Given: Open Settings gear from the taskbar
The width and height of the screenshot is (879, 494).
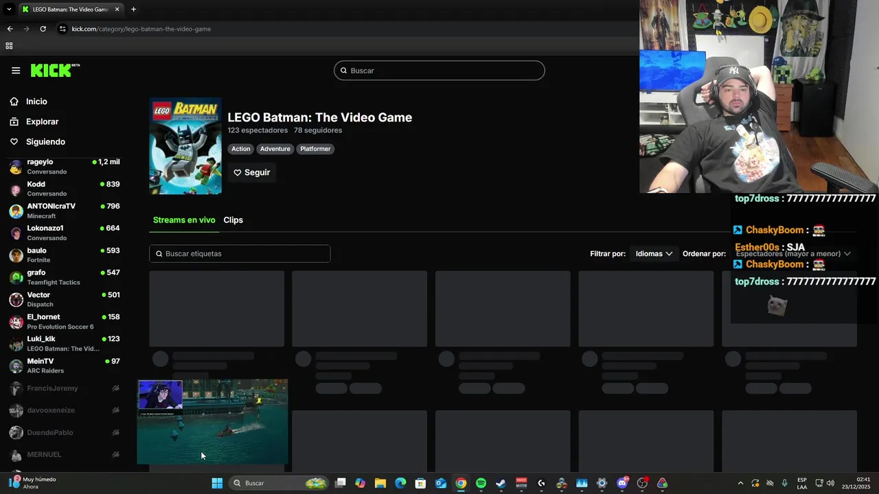Looking at the screenshot, I should 602,483.
